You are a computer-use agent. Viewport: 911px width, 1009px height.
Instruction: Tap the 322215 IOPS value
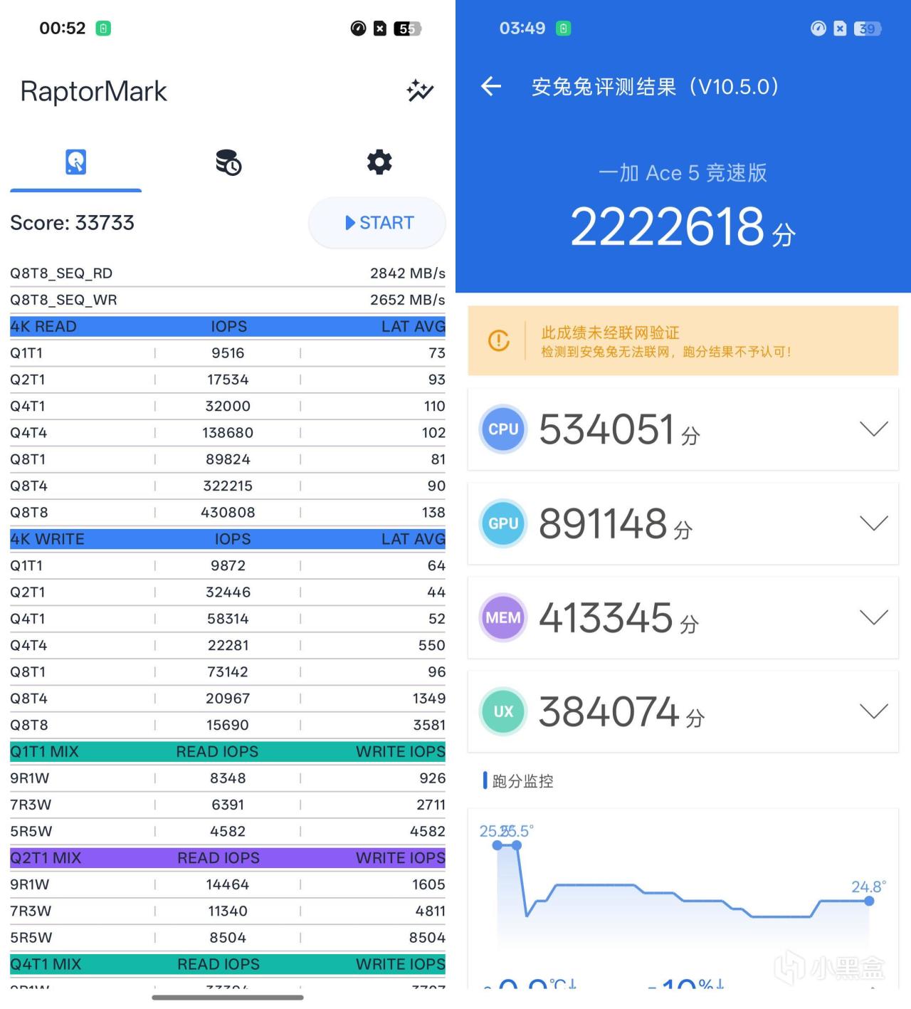click(x=228, y=486)
